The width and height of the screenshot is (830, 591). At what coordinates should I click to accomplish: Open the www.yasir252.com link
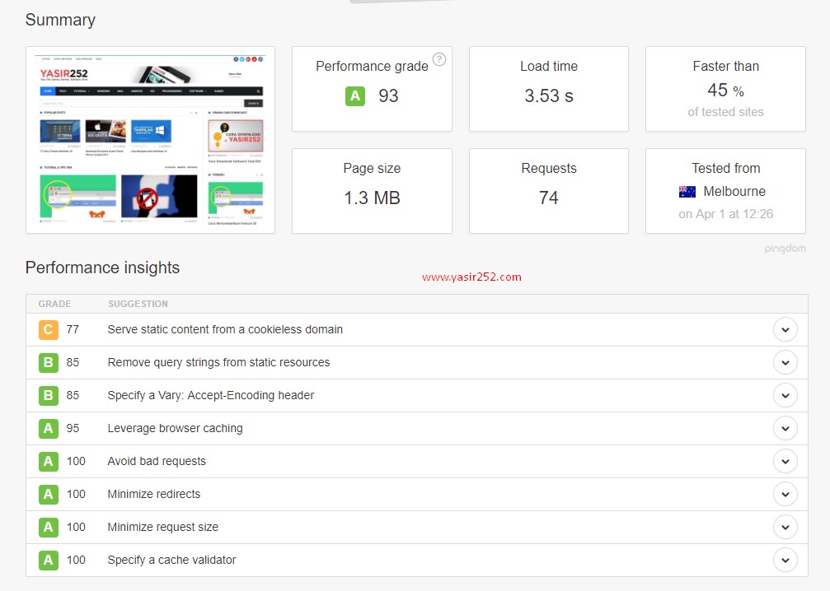[471, 277]
